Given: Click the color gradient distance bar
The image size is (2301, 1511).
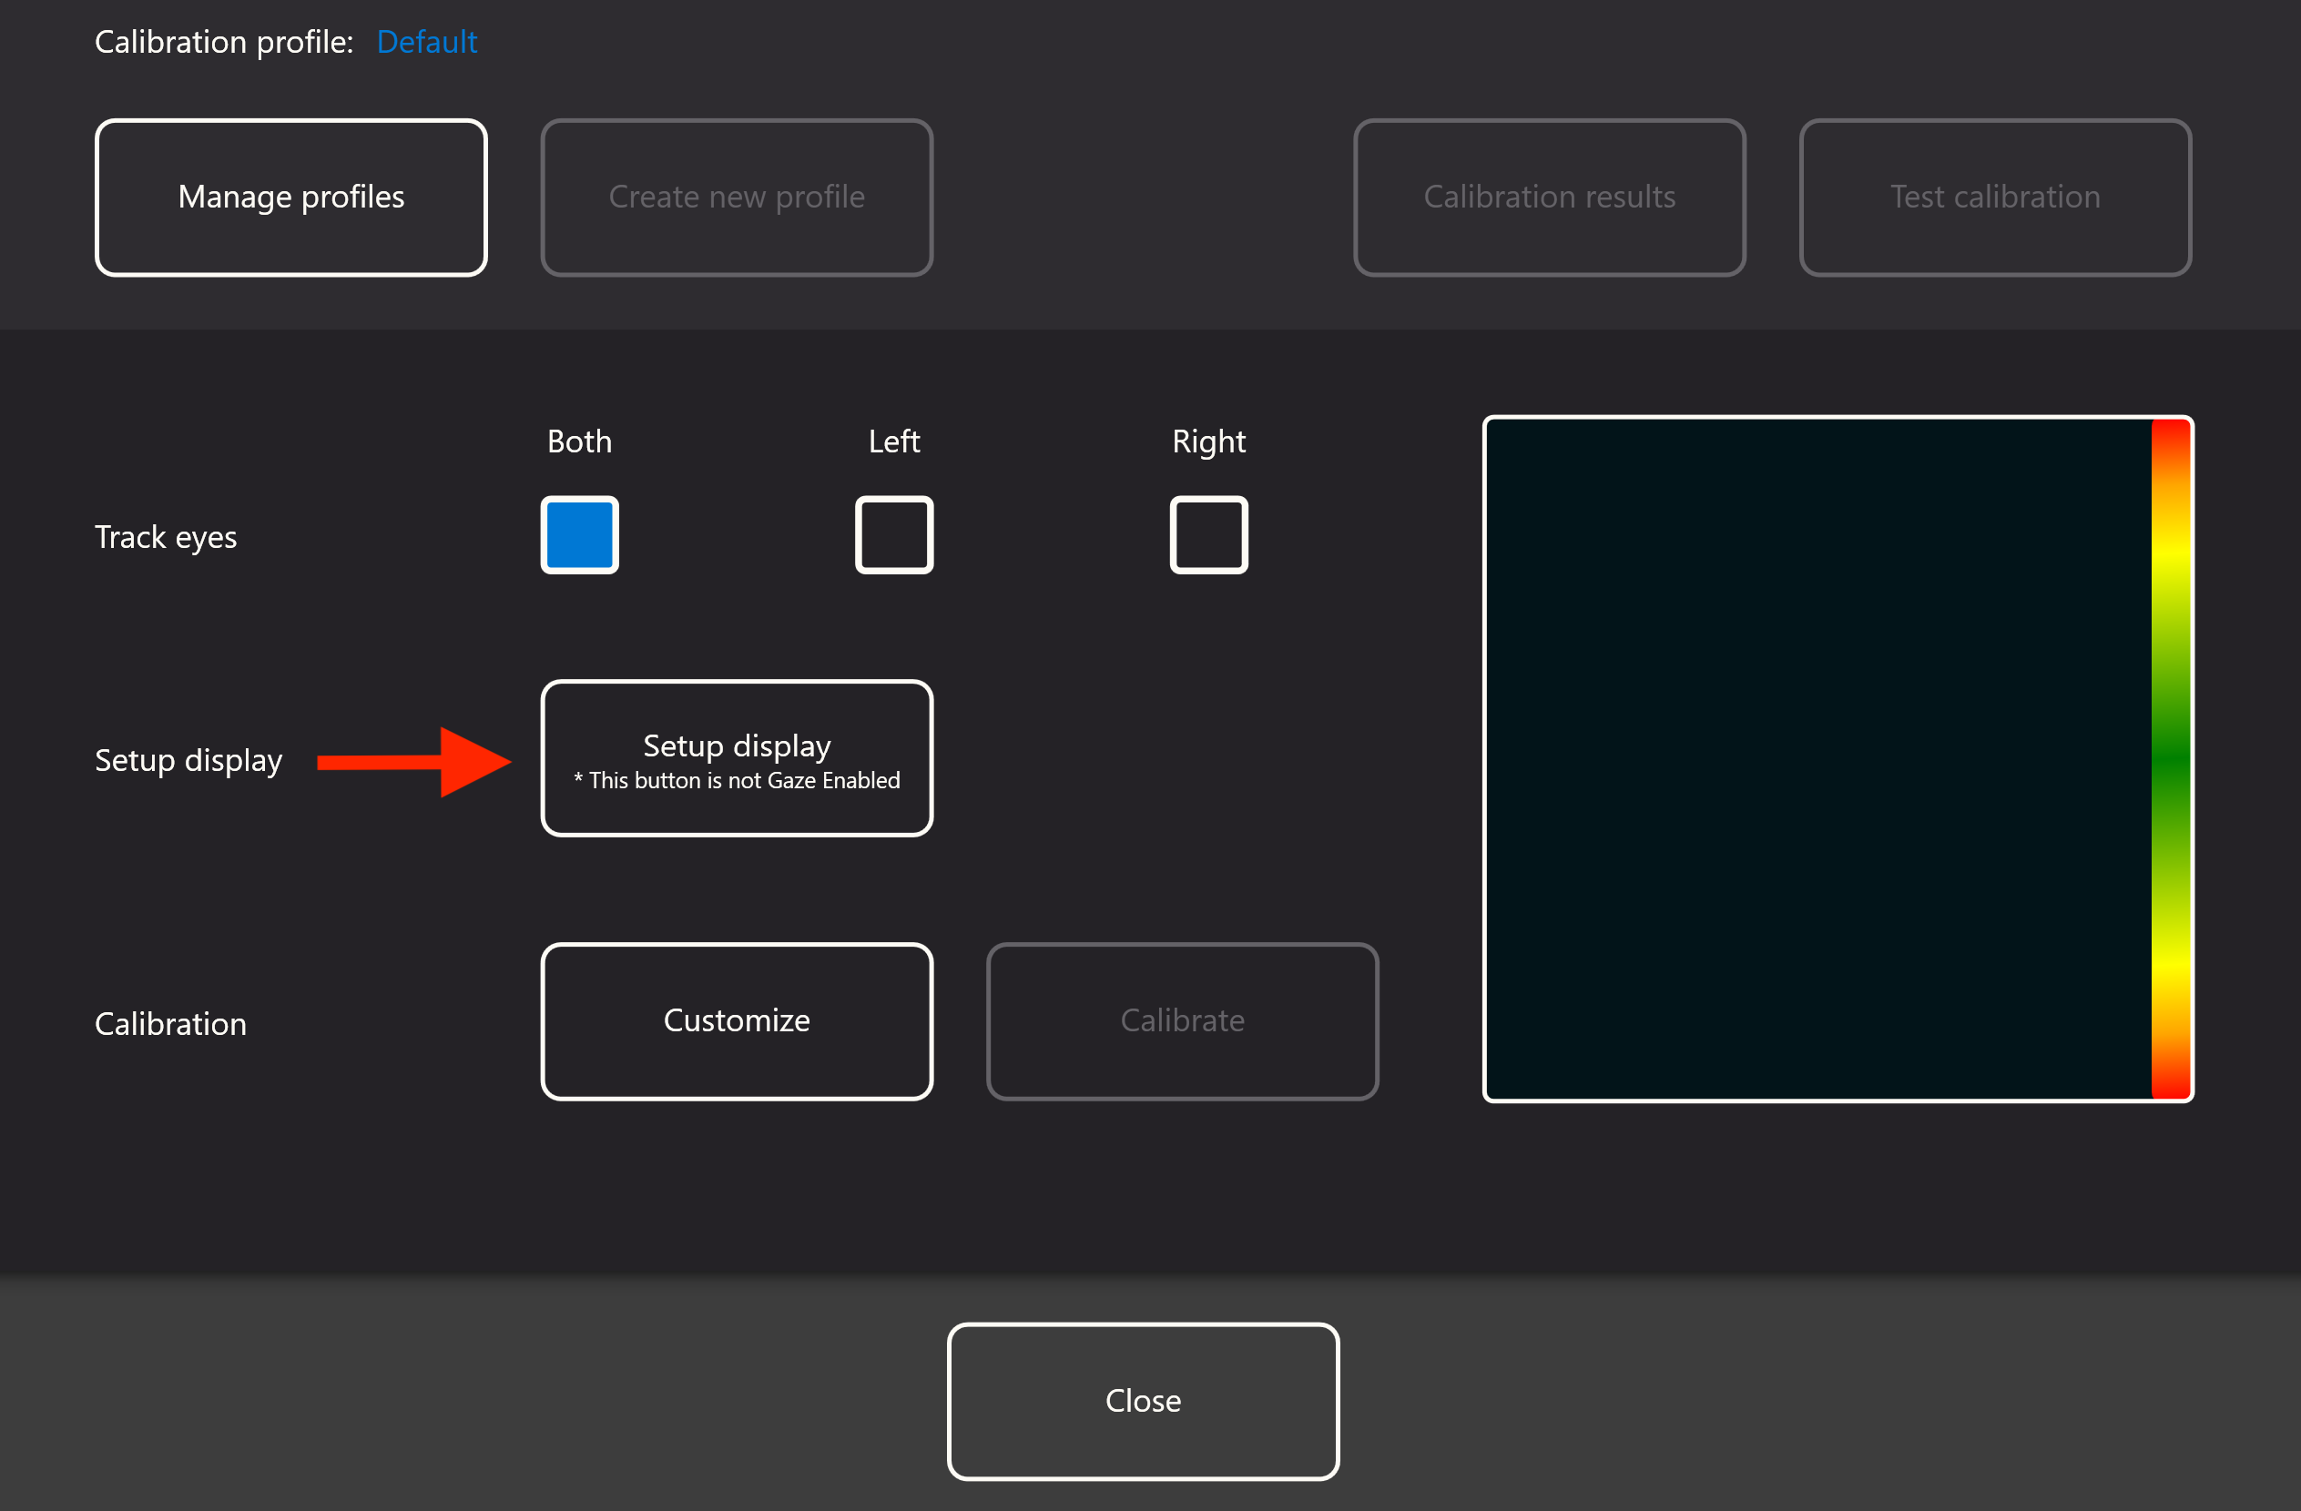Looking at the screenshot, I should (2171, 759).
